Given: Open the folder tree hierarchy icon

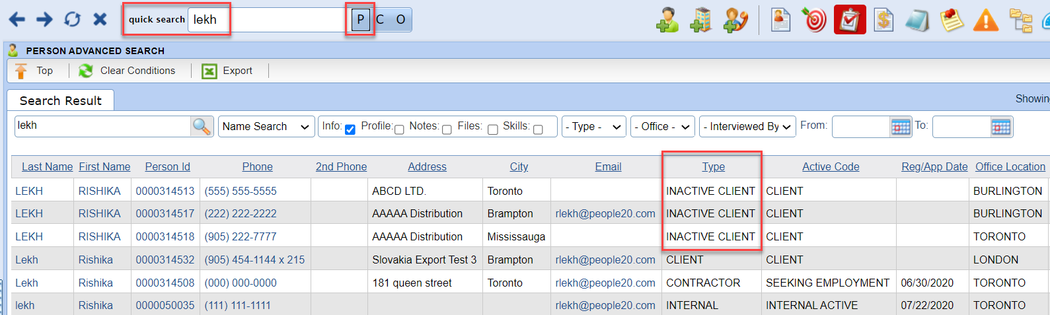Looking at the screenshot, I should [x=1021, y=20].
